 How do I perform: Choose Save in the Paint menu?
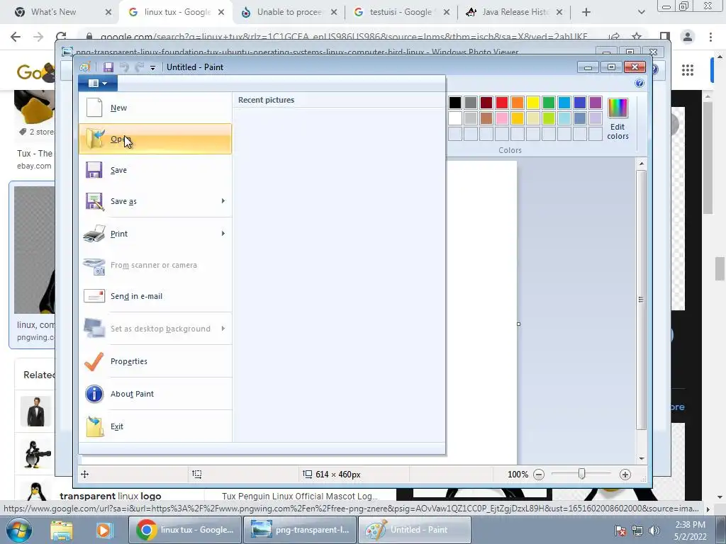click(155, 170)
